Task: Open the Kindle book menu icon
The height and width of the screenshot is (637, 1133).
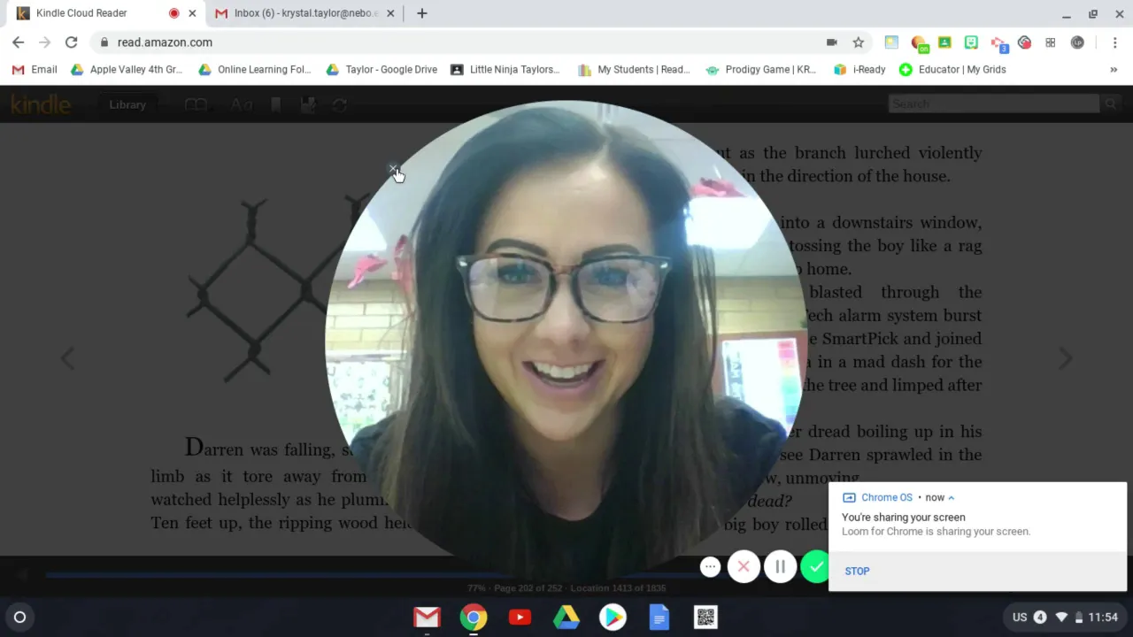Action: 196,104
